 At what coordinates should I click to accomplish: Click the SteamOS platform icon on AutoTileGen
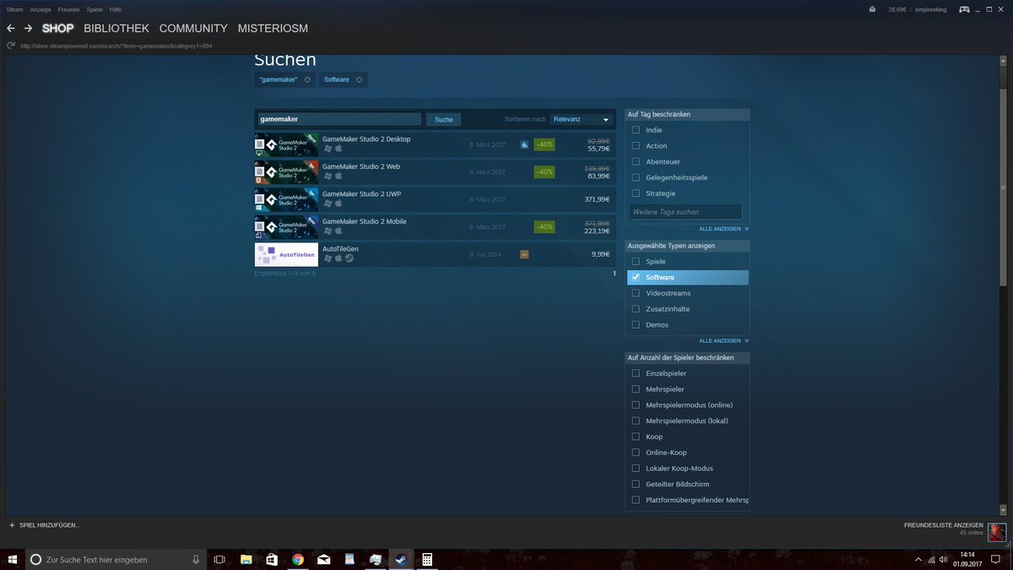[349, 258]
